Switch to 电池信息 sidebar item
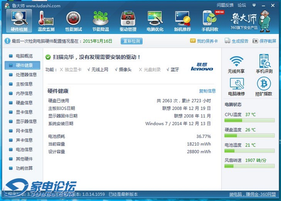Viewport: 281px width, 201px height. (24, 149)
